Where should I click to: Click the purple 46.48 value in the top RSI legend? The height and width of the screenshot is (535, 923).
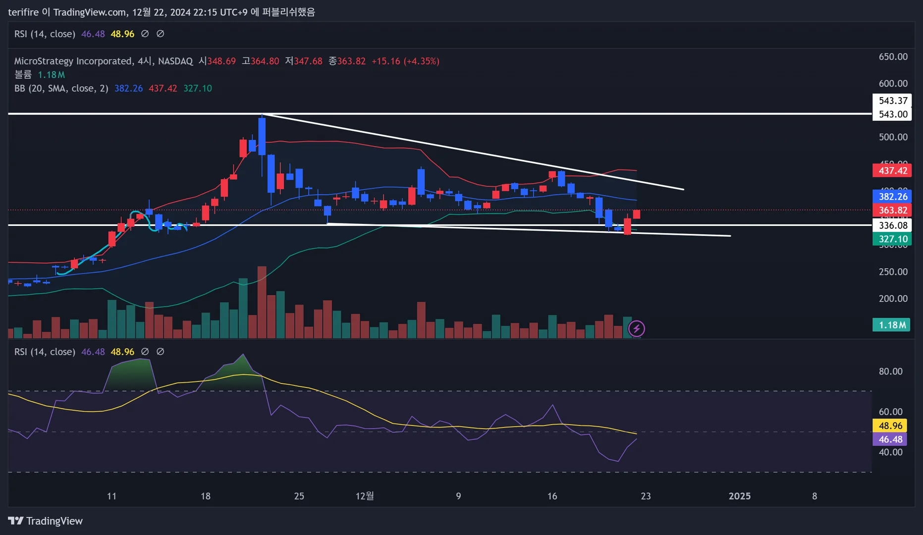click(x=93, y=34)
